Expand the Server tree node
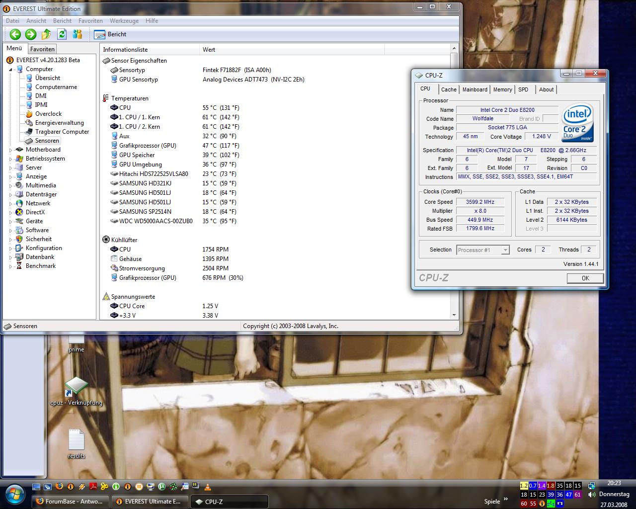This screenshot has height=509, width=636. point(10,168)
